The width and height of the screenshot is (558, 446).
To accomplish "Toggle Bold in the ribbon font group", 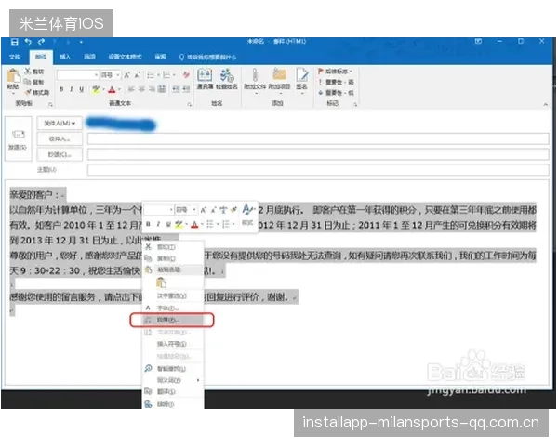I will (61, 89).
